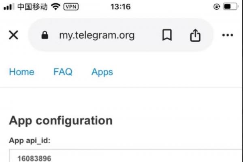243x162 pixels.
Task: Select the my.telegram.org URL text
Action: coord(97,35)
